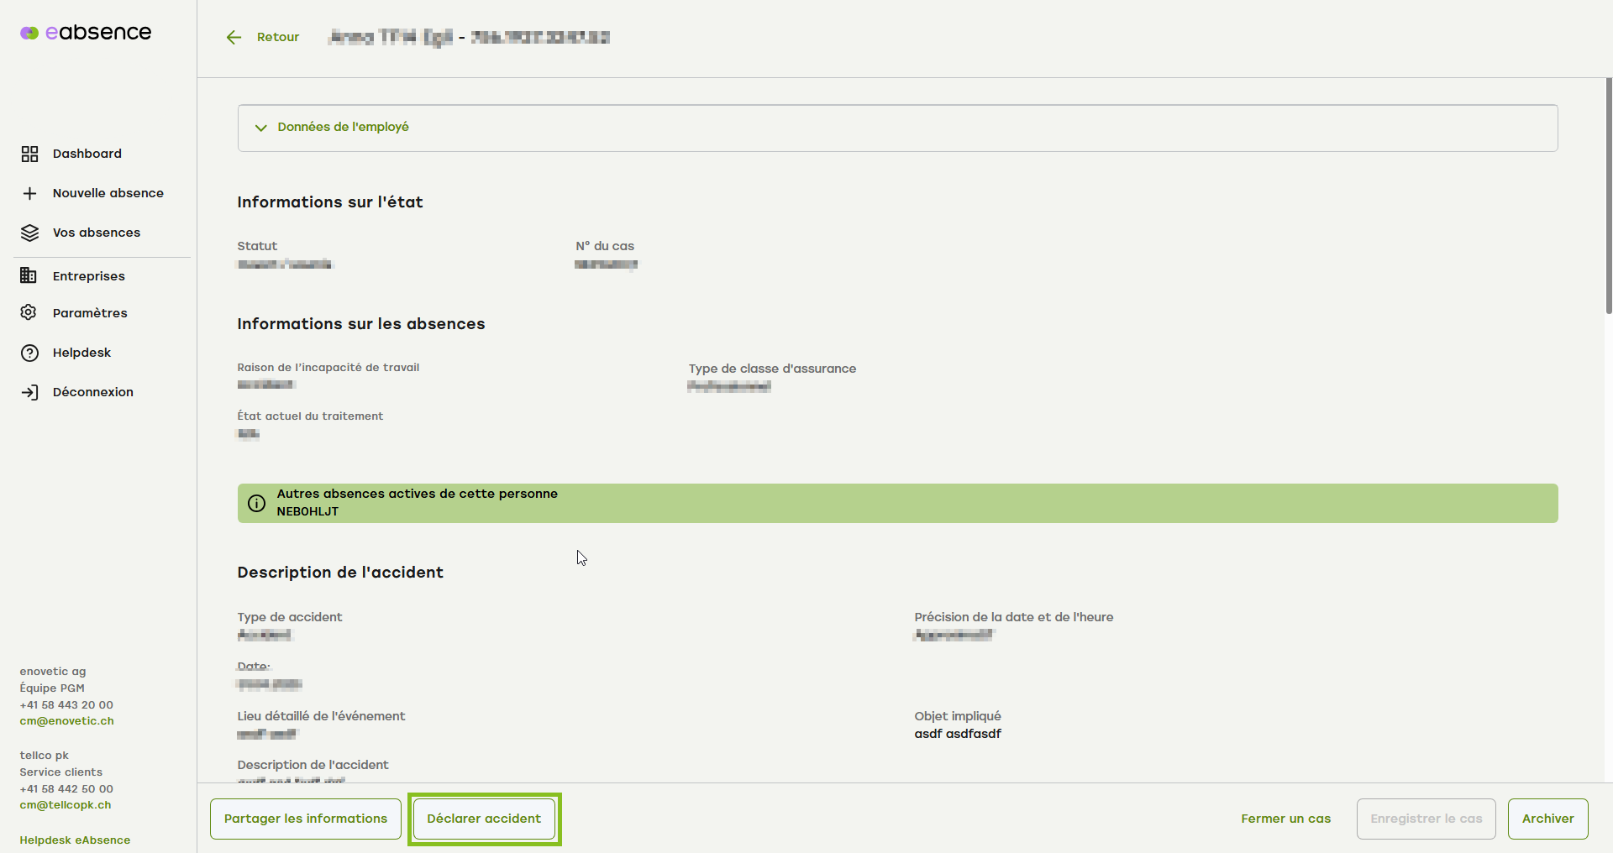Click the Entreprises building icon

29,275
